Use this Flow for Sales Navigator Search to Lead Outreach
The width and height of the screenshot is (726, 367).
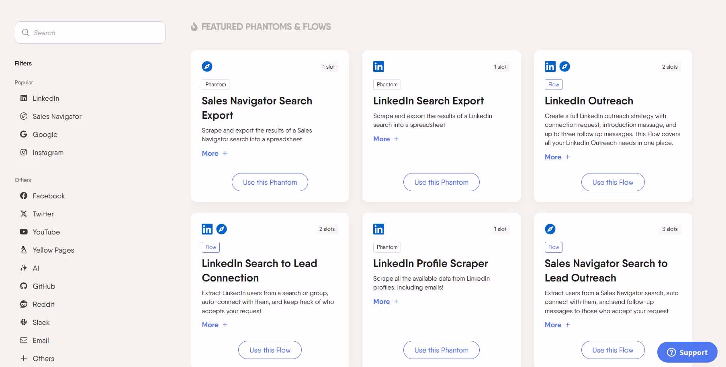613,350
